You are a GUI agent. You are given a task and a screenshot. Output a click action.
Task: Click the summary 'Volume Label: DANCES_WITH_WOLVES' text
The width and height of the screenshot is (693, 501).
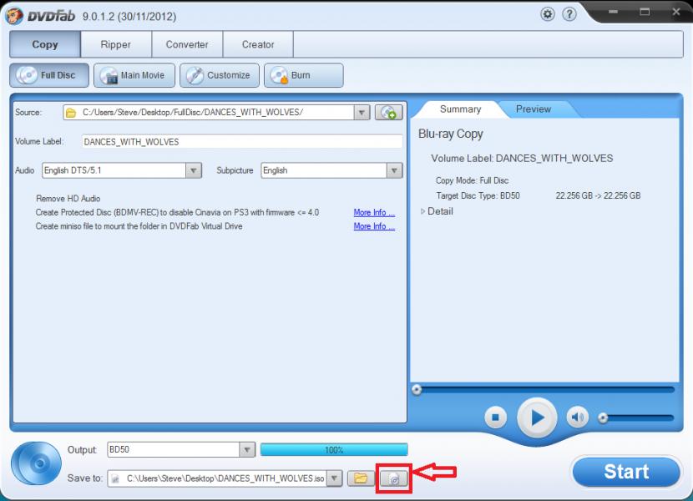coord(522,159)
